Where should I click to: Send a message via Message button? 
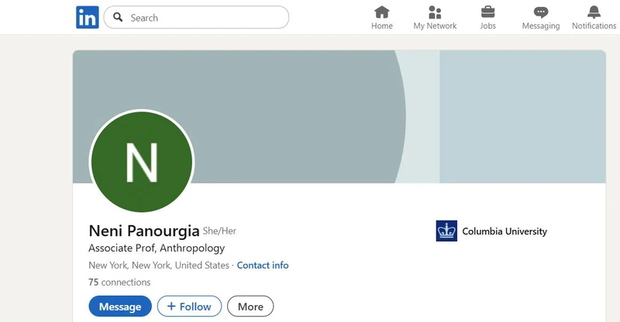(x=120, y=307)
